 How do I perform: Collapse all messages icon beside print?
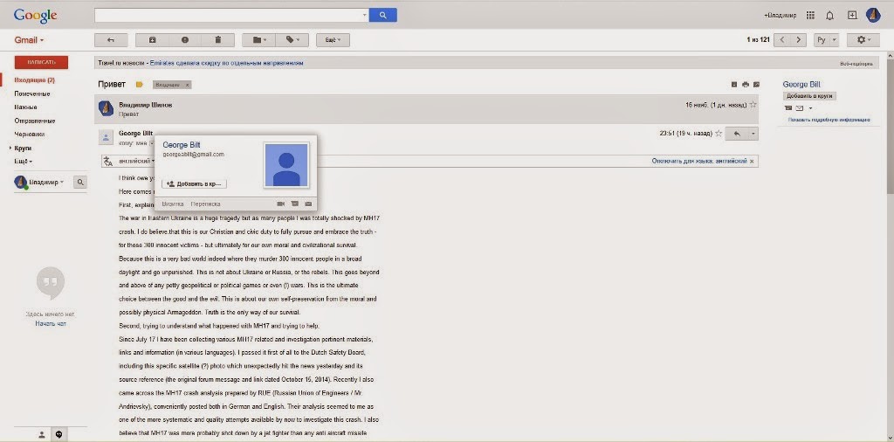[x=734, y=85]
